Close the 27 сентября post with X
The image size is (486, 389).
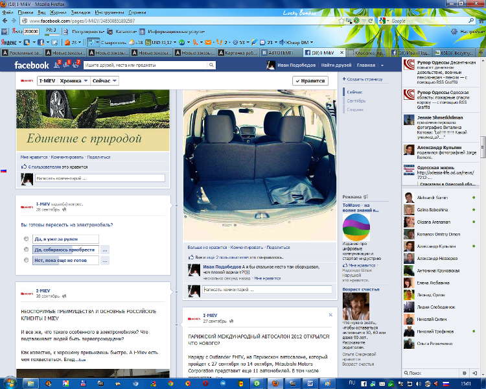[x=330, y=315]
